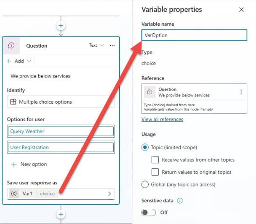Viewport: 256px width, 224px height.
Task: Click the Reference card Question icon
Action: (x=149, y=92)
